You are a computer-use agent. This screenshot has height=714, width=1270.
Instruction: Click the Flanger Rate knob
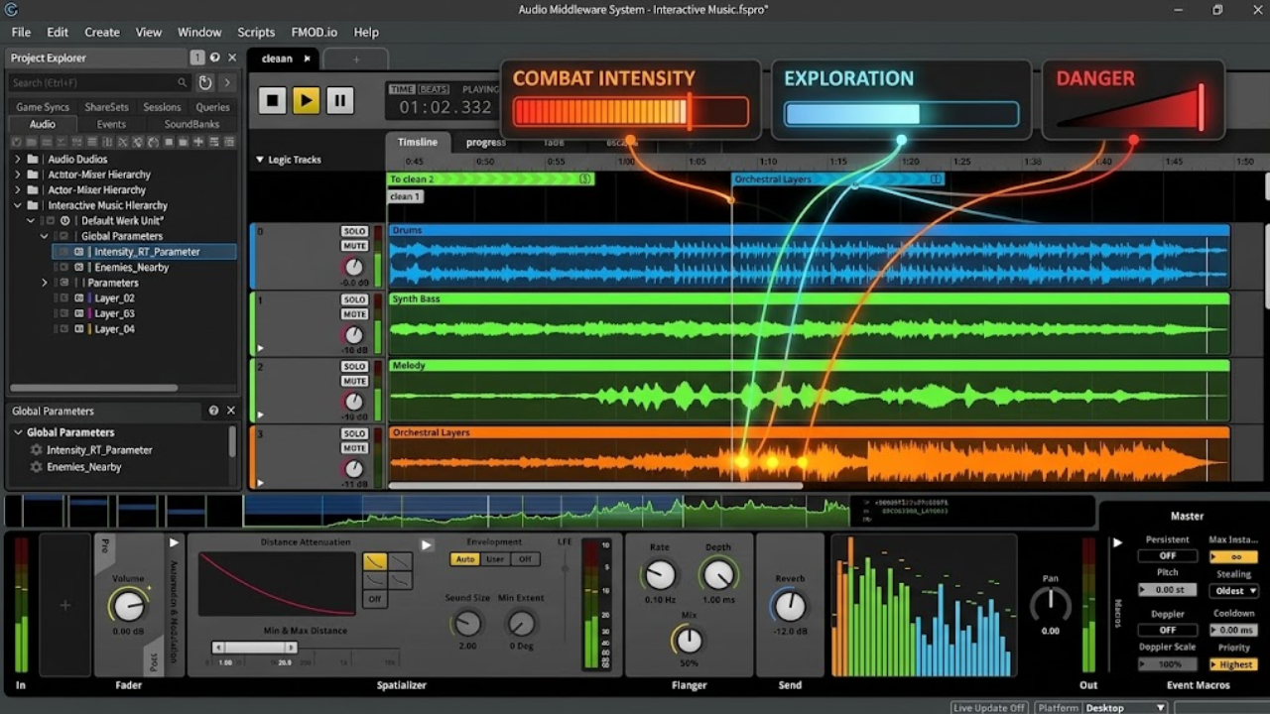click(x=660, y=575)
